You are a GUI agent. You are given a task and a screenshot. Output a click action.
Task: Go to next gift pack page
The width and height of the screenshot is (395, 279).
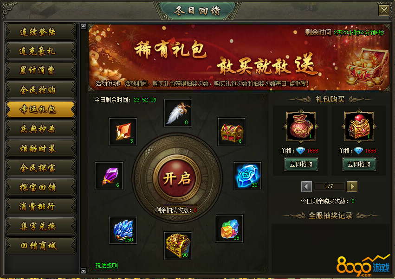coord(352,186)
